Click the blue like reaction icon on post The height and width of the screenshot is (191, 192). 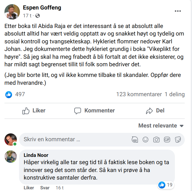point(9,94)
